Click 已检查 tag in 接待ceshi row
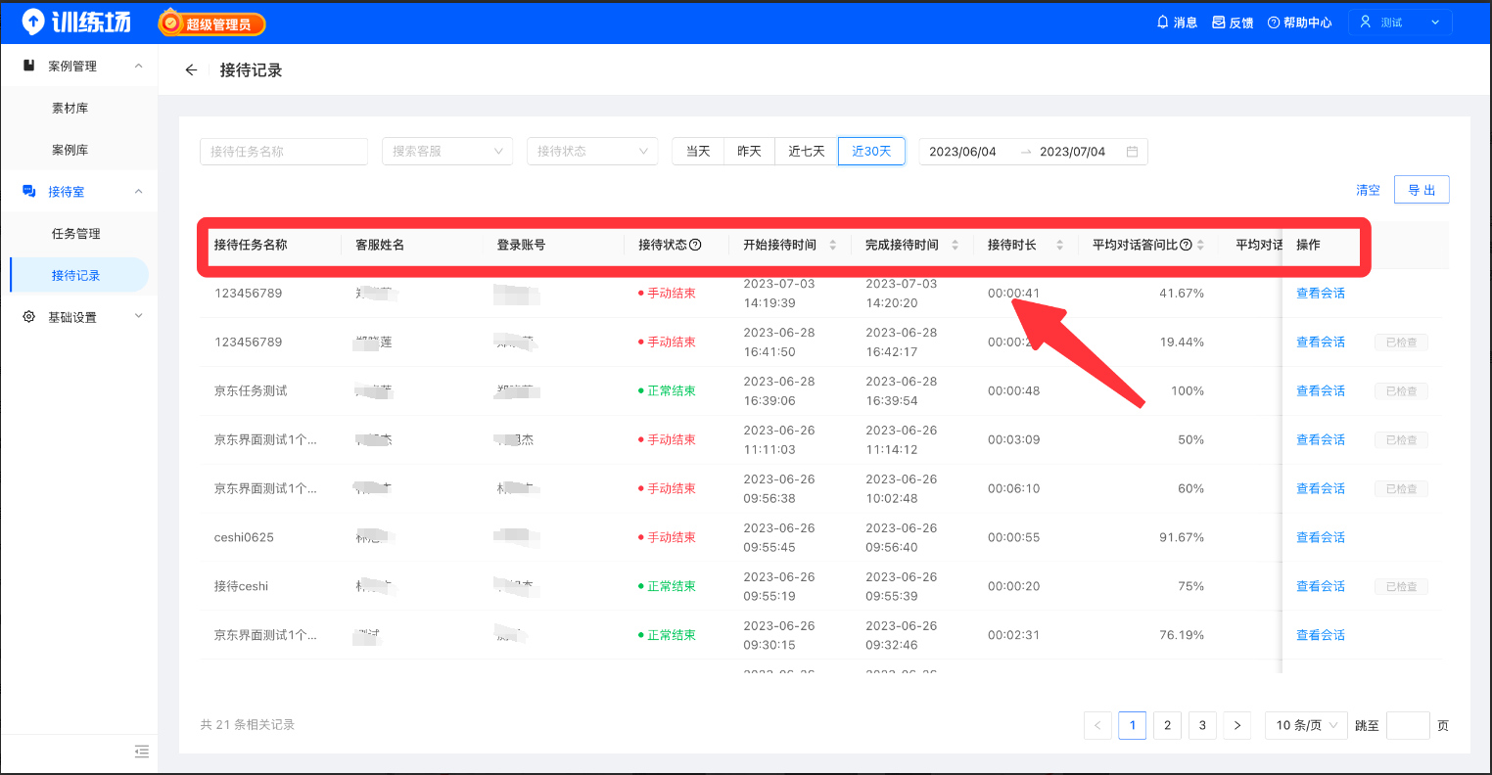1492x775 pixels. (x=1401, y=587)
